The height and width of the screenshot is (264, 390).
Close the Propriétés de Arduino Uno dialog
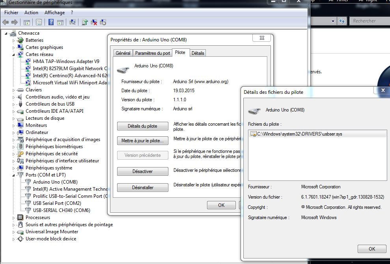point(262,38)
